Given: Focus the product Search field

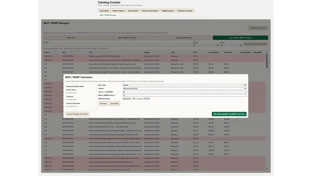Looking at the screenshot, I should click(117, 45).
